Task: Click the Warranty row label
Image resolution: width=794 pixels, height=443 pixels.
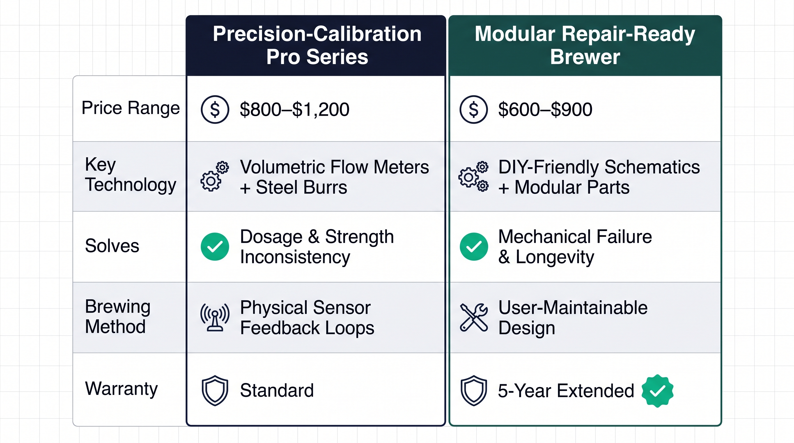Action: (x=121, y=388)
